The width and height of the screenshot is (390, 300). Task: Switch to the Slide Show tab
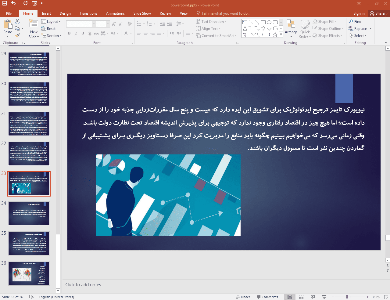pyautogui.click(x=142, y=13)
